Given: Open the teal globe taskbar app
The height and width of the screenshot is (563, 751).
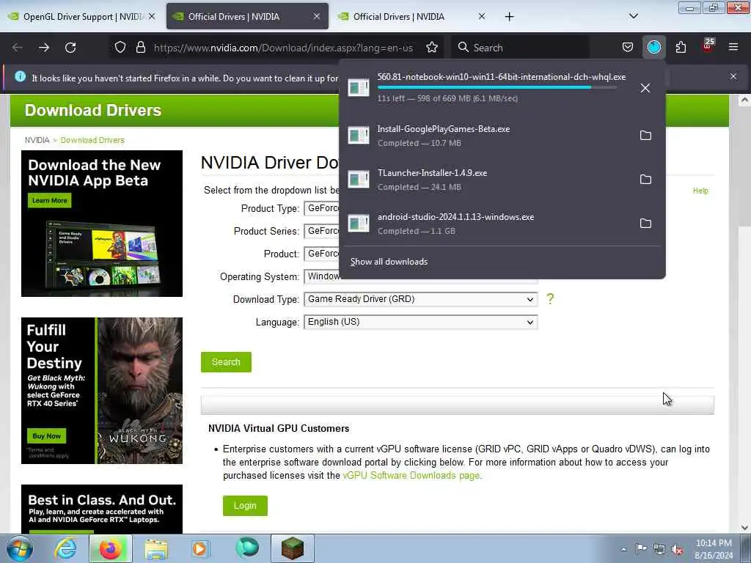Looking at the screenshot, I should [x=247, y=548].
